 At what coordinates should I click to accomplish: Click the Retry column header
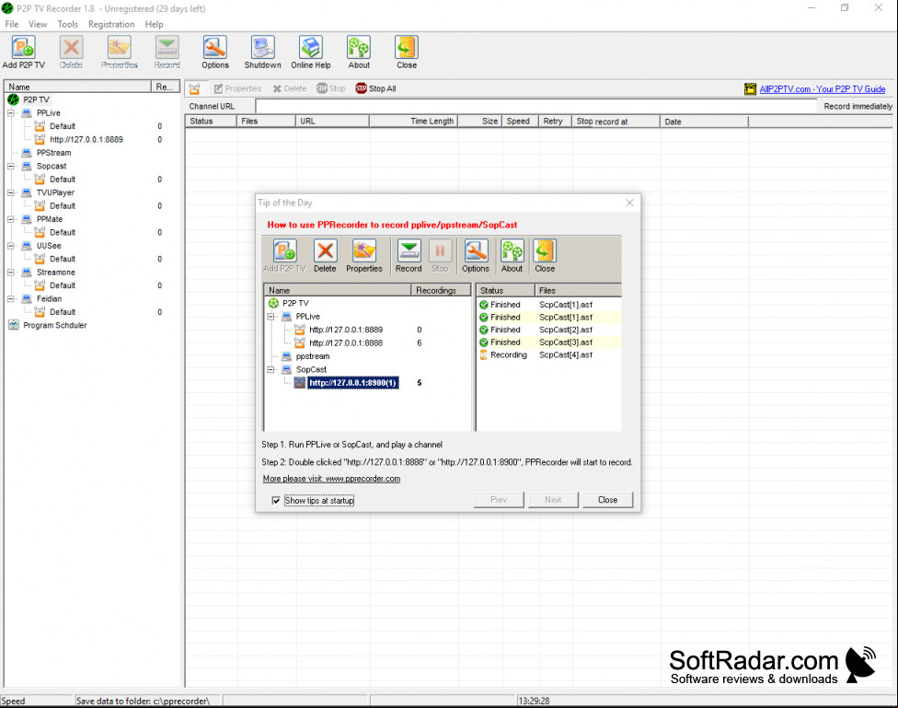(555, 121)
